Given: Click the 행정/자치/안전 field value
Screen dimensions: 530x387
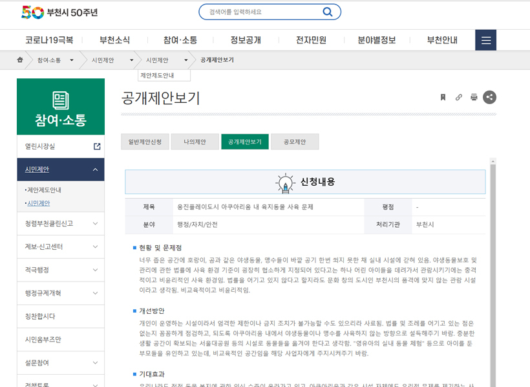Looking at the screenshot, I should coord(197,225).
